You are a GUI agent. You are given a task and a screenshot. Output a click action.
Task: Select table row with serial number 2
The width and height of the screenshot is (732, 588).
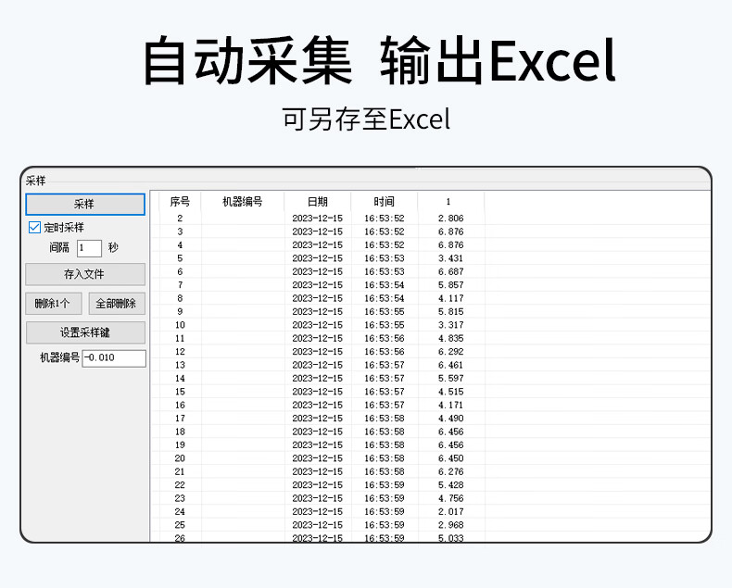[x=180, y=219]
